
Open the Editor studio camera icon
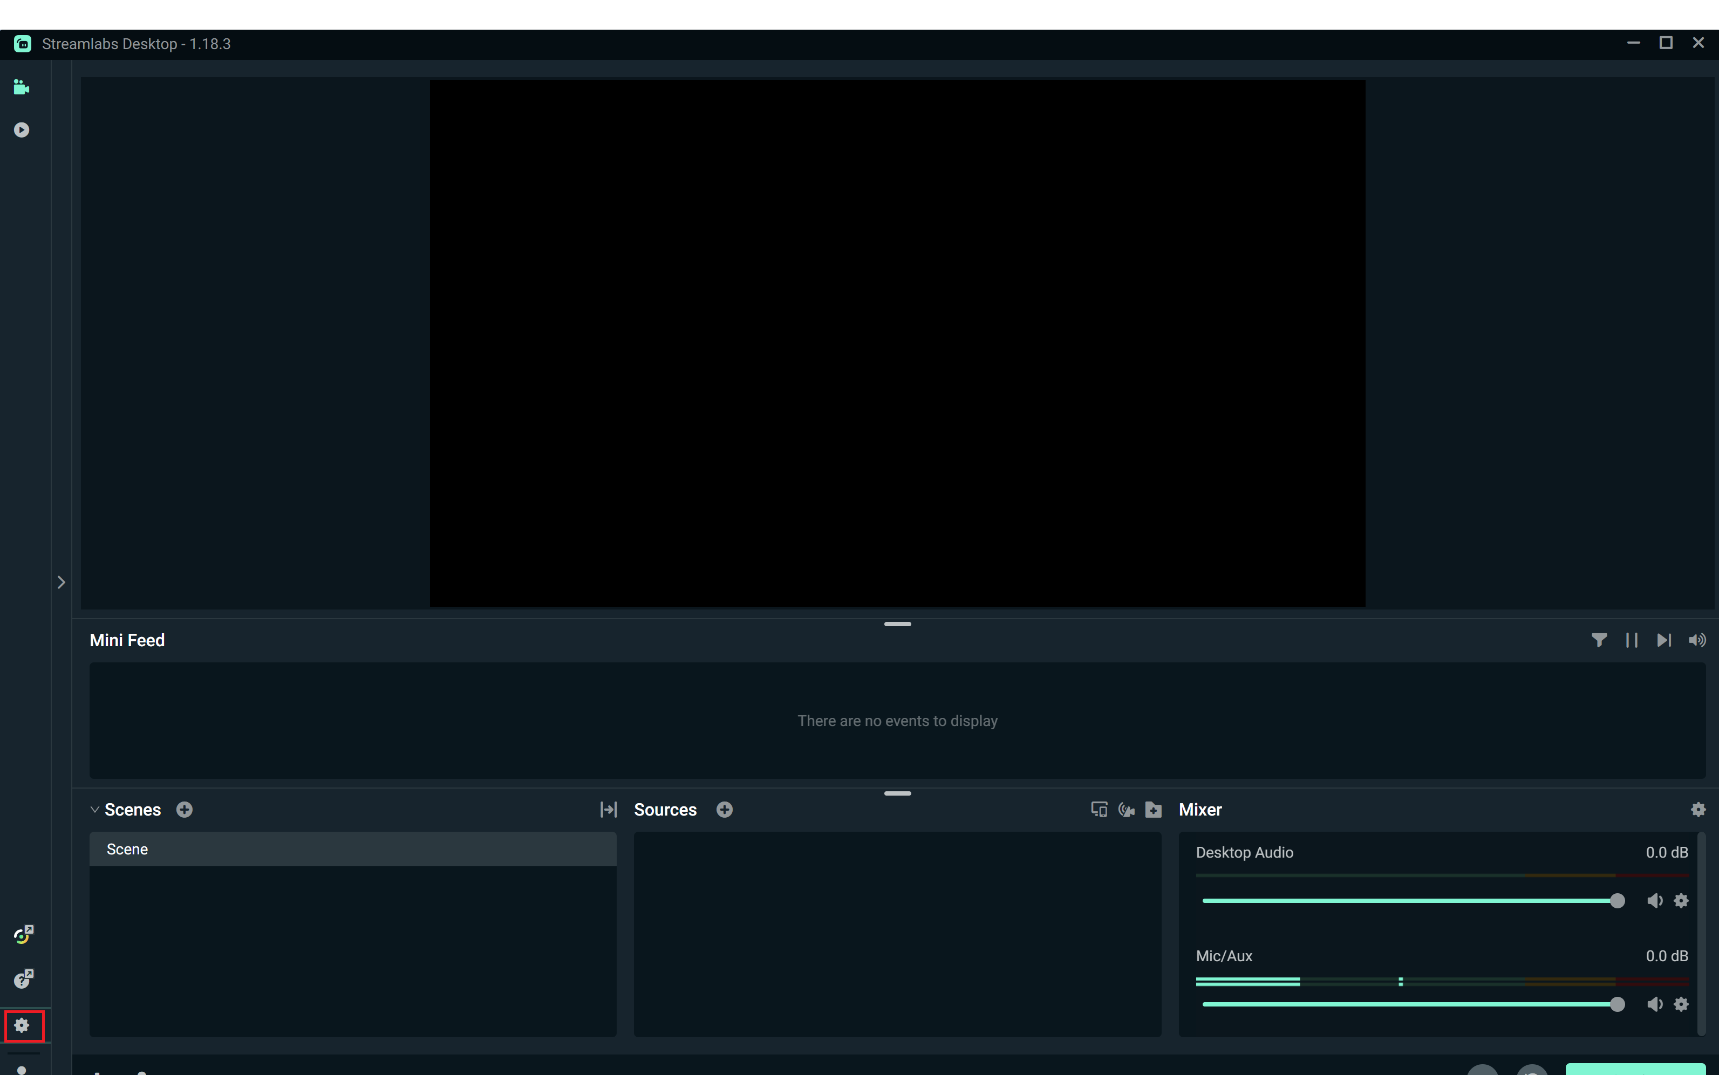tap(22, 87)
